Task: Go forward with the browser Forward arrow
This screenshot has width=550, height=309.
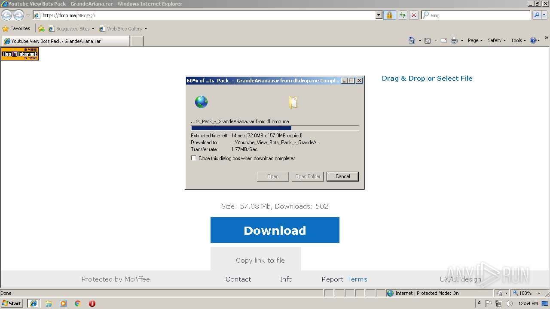Action: tap(18, 15)
